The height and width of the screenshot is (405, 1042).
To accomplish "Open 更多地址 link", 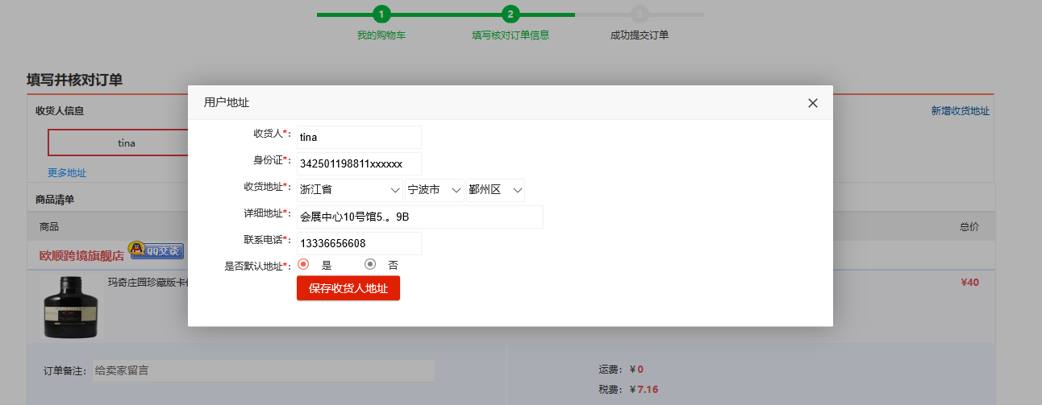I will pos(67,173).
